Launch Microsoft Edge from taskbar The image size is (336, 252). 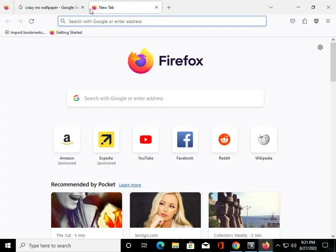(x=160, y=245)
